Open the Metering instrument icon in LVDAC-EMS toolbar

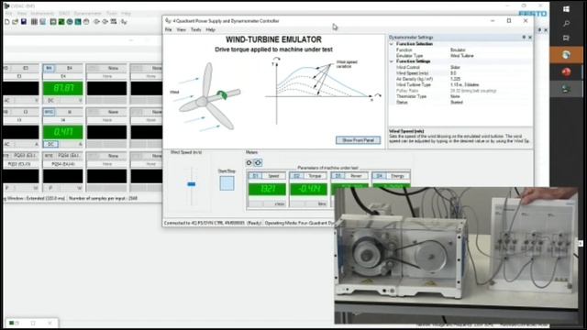click(53, 22)
